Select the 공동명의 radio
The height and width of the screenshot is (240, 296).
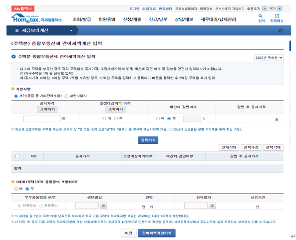pos(41,206)
